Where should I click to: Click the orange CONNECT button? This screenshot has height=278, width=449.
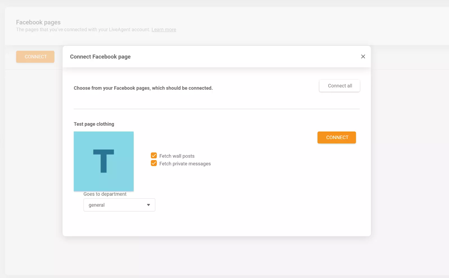tap(336, 137)
